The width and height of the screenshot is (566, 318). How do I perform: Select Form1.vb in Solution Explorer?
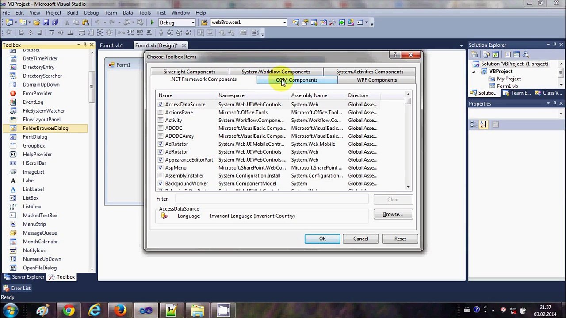[x=507, y=86]
